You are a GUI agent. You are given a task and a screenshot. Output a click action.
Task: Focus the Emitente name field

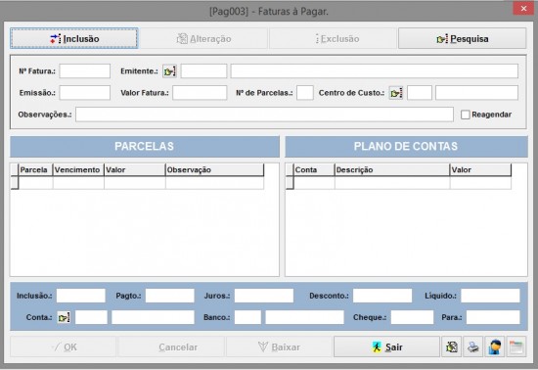(375, 71)
